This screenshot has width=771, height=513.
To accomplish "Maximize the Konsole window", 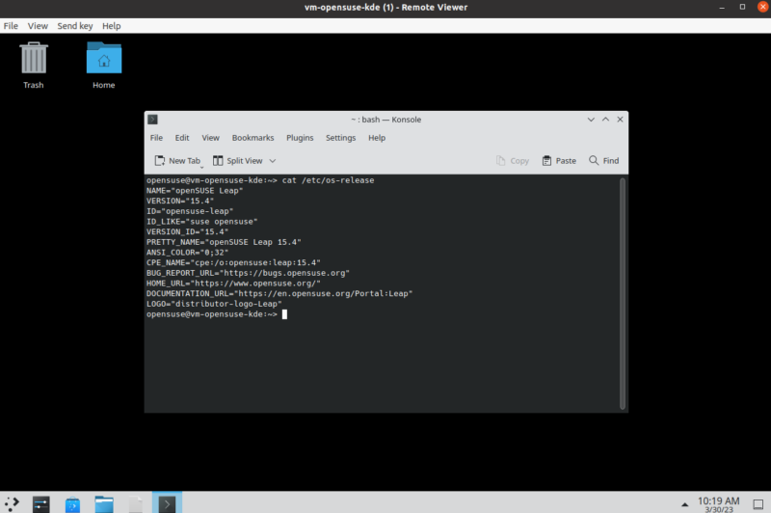I will click(606, 120).
